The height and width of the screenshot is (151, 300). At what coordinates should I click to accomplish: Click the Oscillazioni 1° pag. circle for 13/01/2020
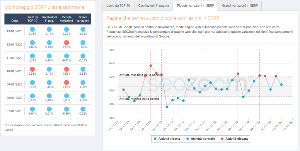coord(49,29)
